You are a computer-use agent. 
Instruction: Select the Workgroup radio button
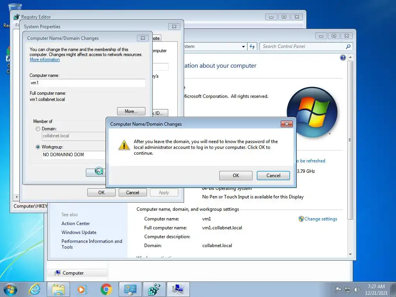(38, 147)
